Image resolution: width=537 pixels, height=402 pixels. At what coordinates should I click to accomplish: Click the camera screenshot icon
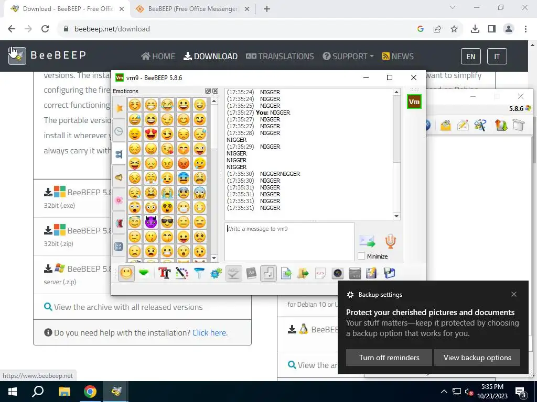pos(338,273)
